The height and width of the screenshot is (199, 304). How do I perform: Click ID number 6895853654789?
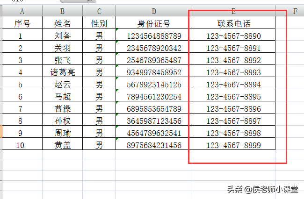(x=154, y=107)
